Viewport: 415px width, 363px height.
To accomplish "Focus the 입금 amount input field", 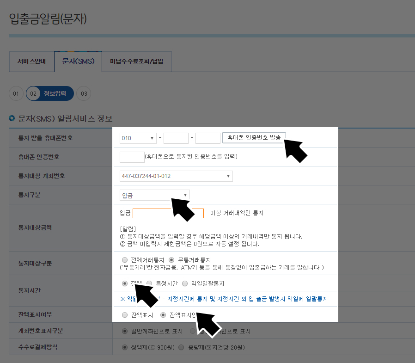I will tap(168, 213).
